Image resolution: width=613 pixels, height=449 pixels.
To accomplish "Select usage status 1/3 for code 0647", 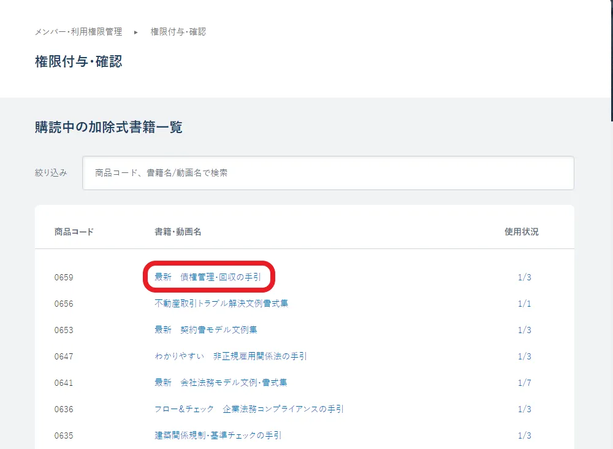I will click(524, 356).
